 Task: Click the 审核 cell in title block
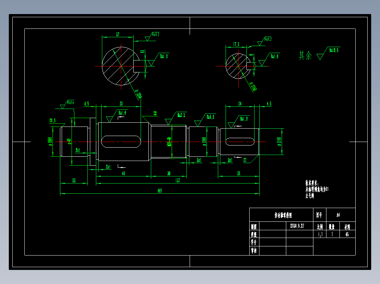pyautogui.click(x=254, y=251)
